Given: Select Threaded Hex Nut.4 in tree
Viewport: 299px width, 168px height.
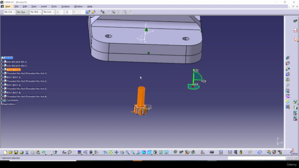Looking at the screenshot, I should pos(27,97).
